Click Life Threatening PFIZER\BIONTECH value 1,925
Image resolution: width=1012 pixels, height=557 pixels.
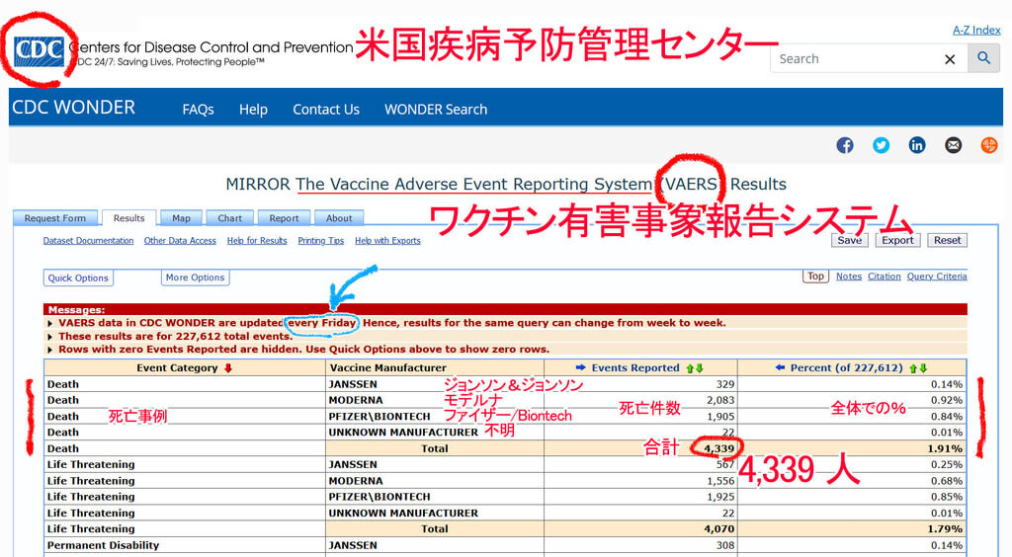pyautogui.click(x=720, y=497)
